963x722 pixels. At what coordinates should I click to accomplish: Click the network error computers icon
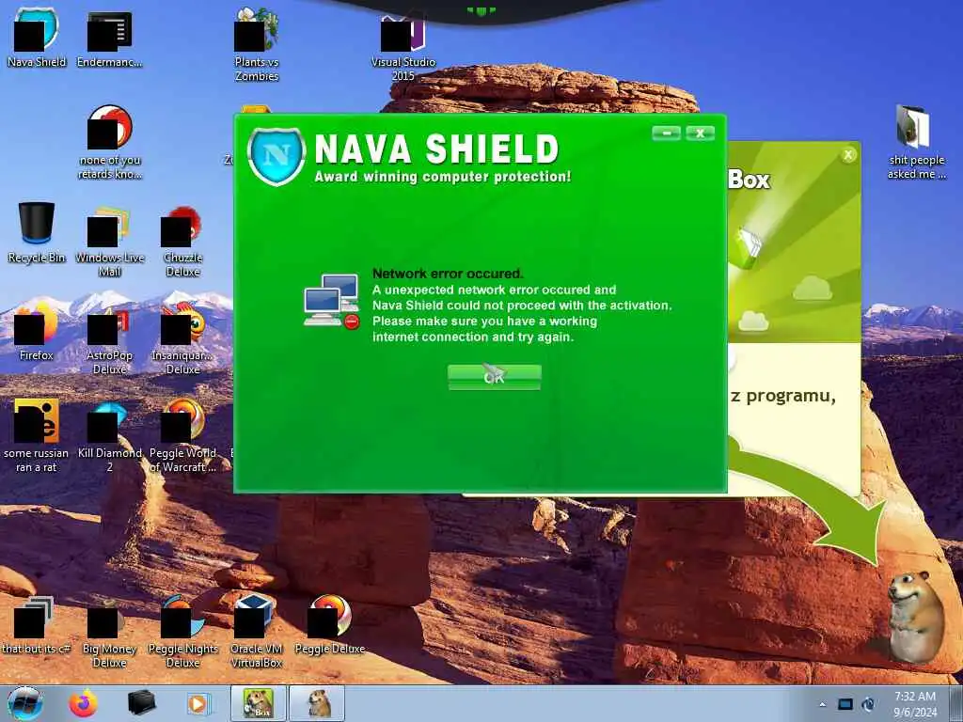(x=332, y=301)
